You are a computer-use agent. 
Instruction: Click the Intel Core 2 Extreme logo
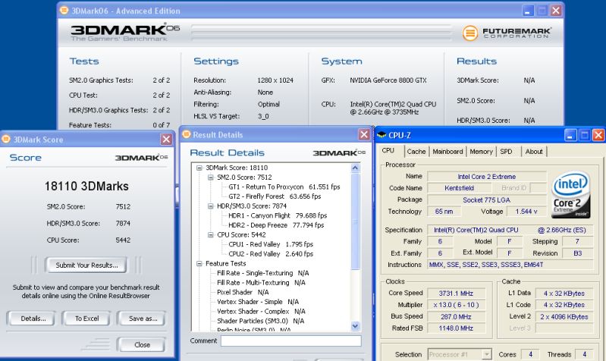pyautogui.click(x=570, y=194)
